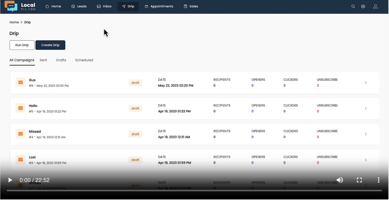Open video player more options menu

pyautogui.click(x=378, y=180)
